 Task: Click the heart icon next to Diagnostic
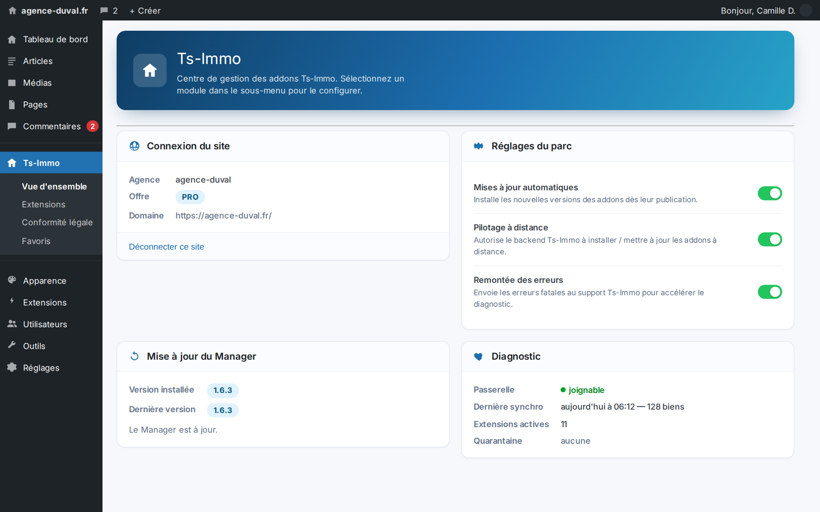[478, 357]
